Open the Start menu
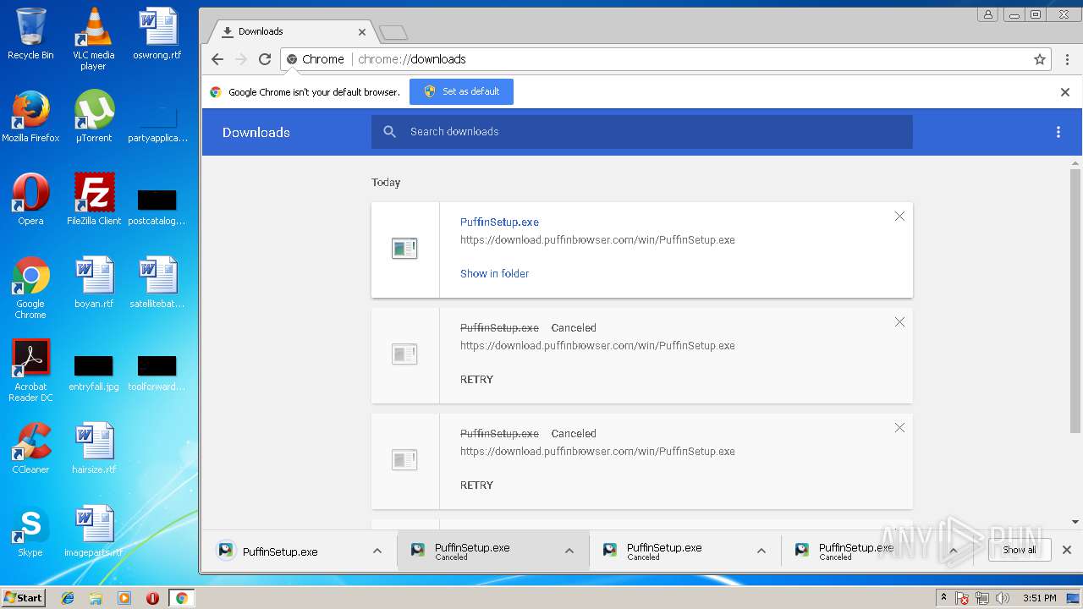 [x=23, y=598]
